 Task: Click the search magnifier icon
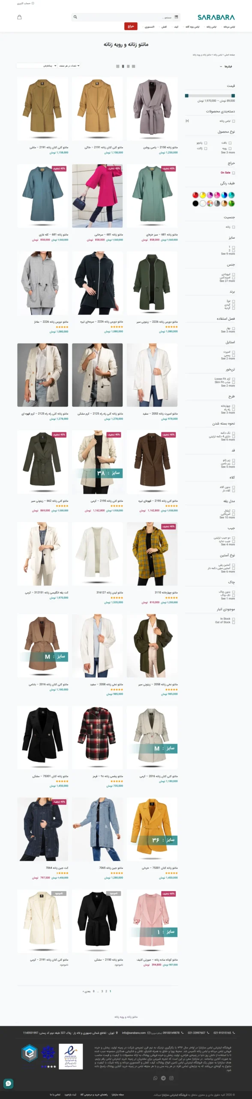[75, 17]
